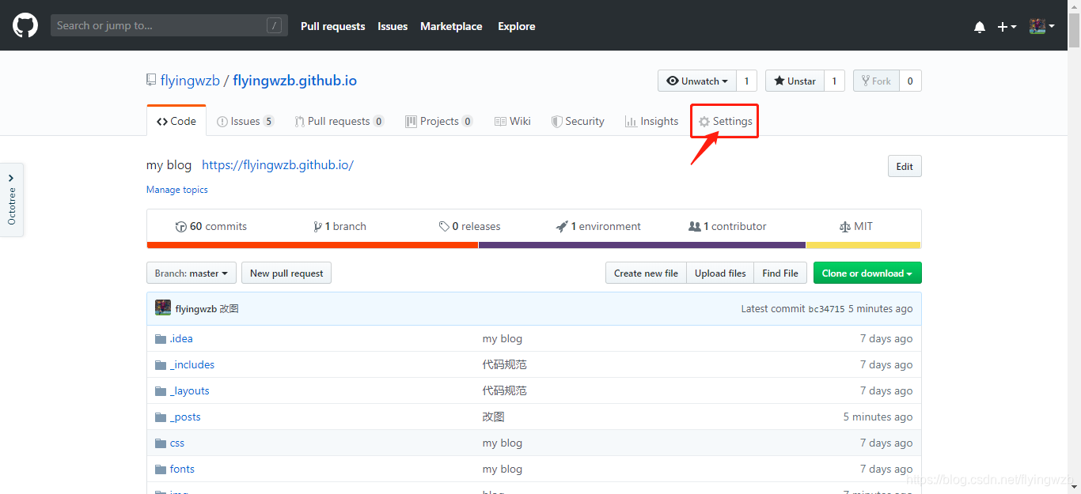This screenshot has width=1081, height=494.
Task: Click the purple language bar segment
Action: tap(642, 245)
